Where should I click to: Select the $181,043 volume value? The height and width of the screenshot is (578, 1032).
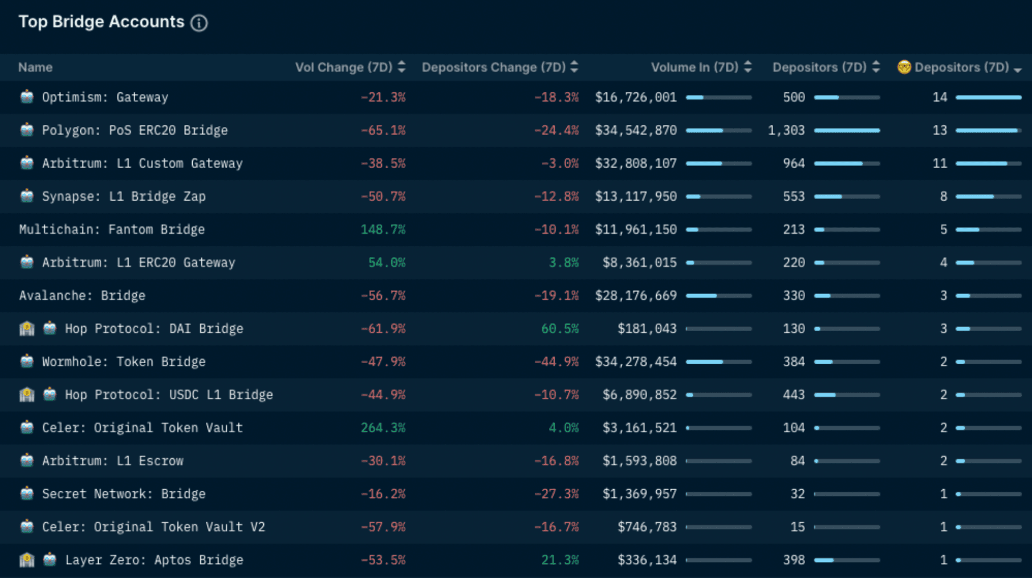click(647, 329)
